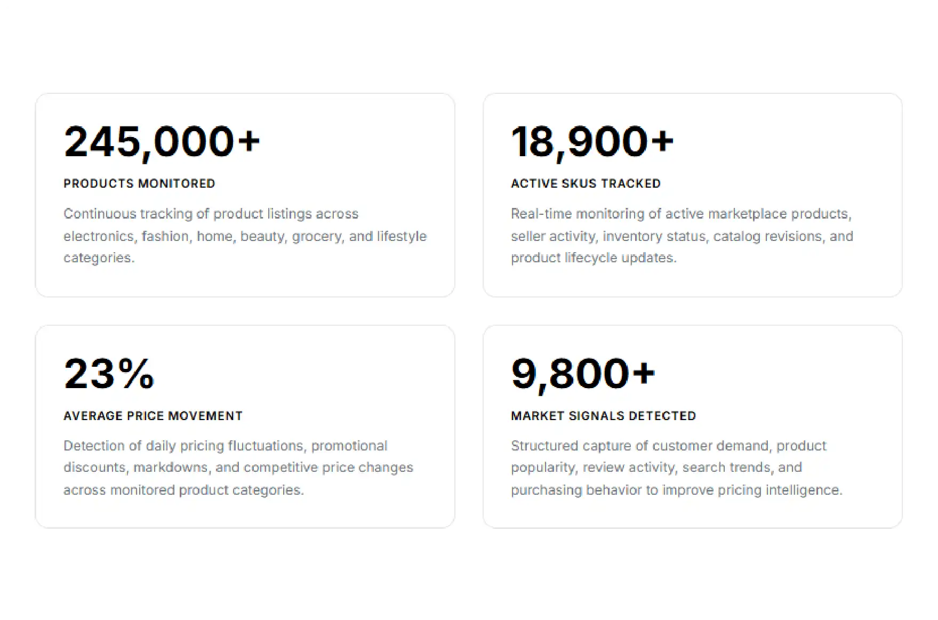Open the Products Monitored card

tap(245, 195)
